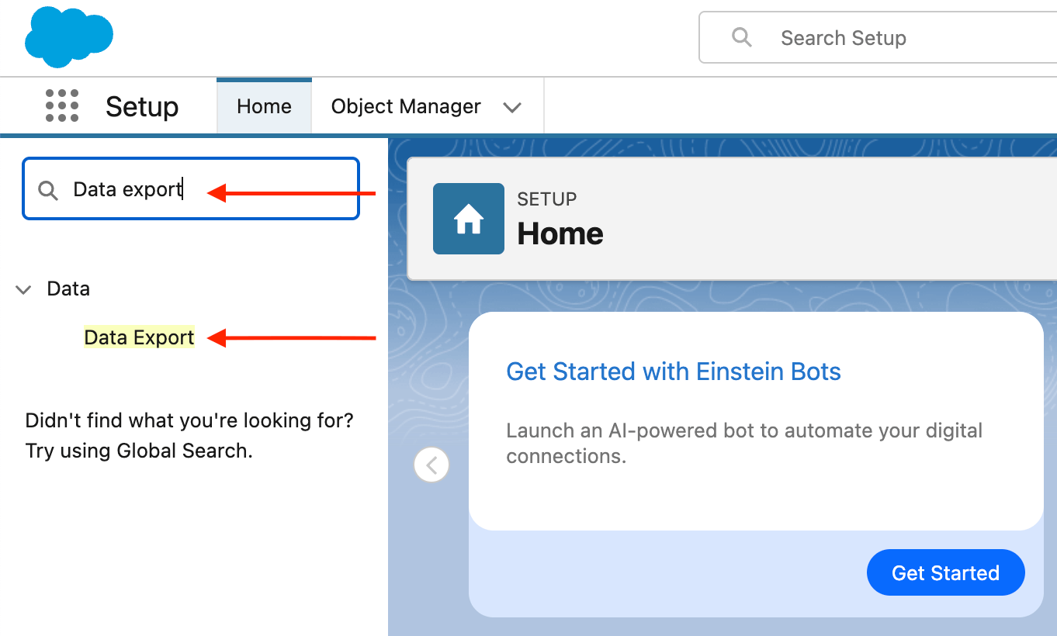Click the Quick Find search box
This screenshot has height=636, width=1057.
pos(191,188)
